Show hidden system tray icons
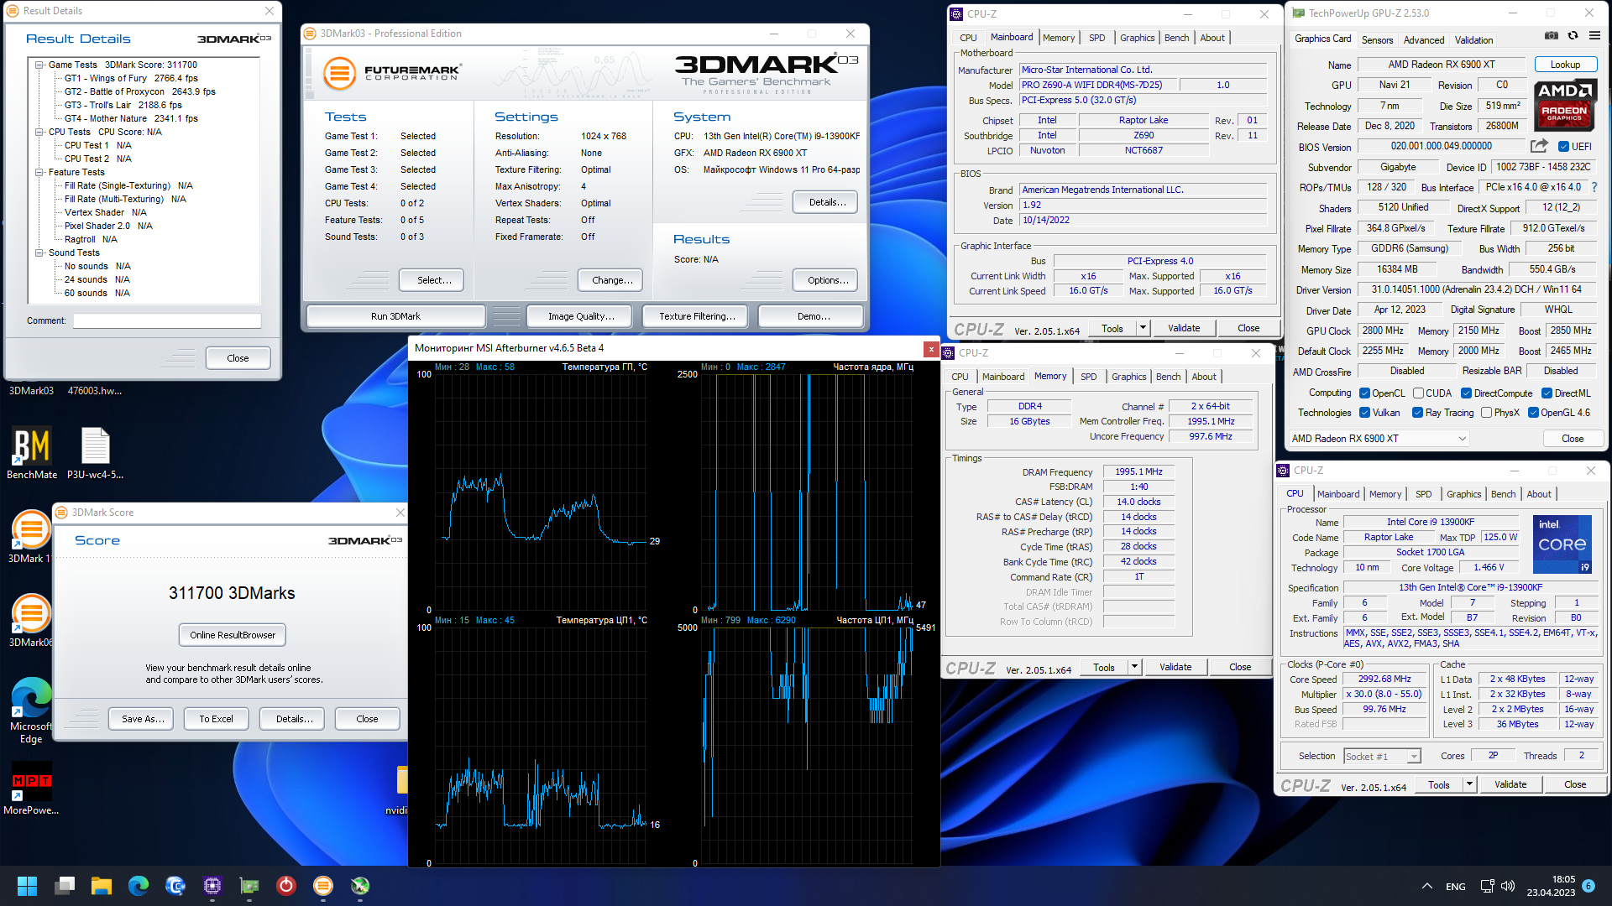This screenshot has height=906, width=1612. [x=1426, y=886]
